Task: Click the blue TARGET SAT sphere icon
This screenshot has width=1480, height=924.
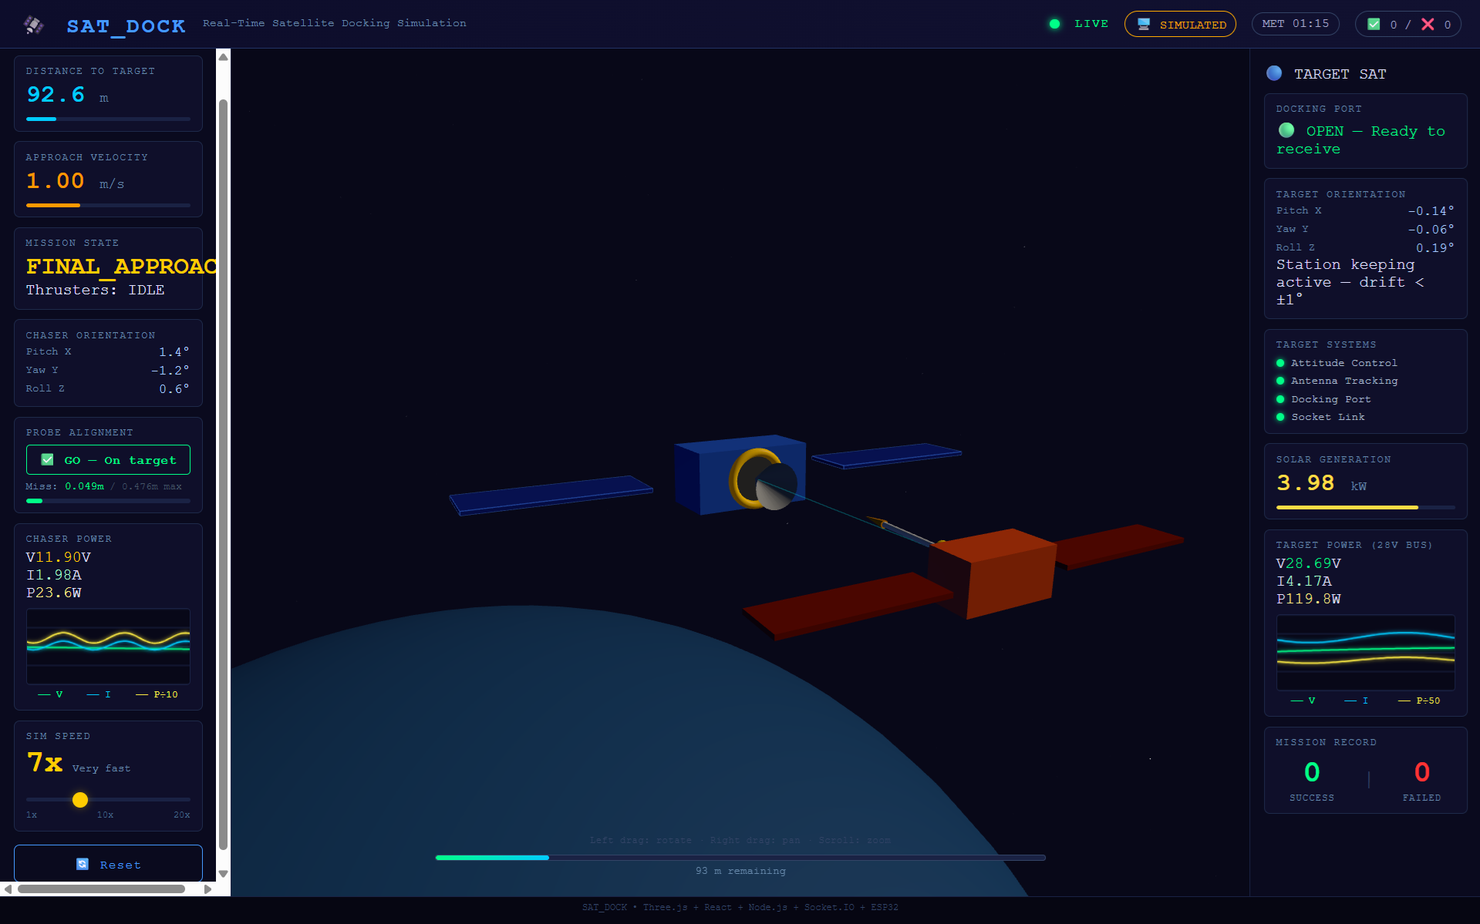Action: click(1274, 73)
